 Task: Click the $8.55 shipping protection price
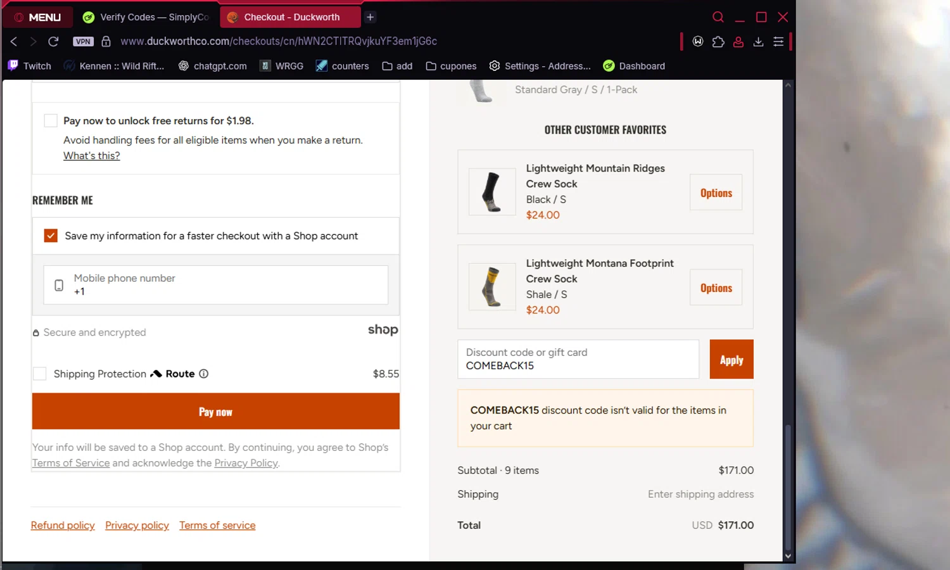coord(386,374)
